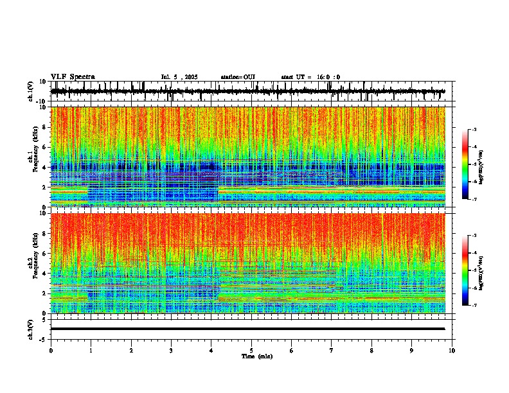Click the log(PSD) label beside ch.1 colorbar
Viewport: 509px width, 393px height.
pyautogui.click(x=481, y=167)
